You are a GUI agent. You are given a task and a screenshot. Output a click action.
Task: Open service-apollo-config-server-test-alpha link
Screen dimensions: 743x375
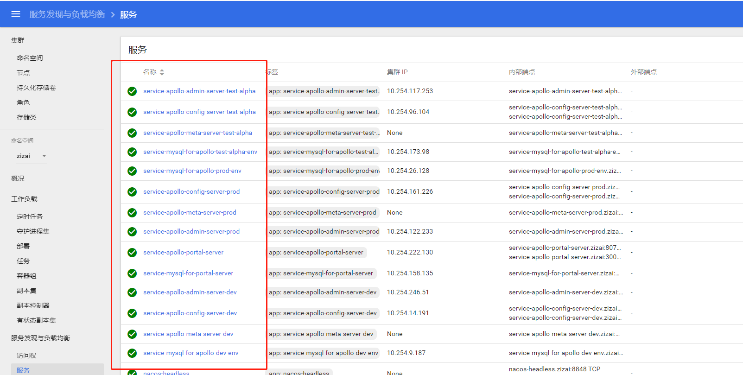coord(199,112)
